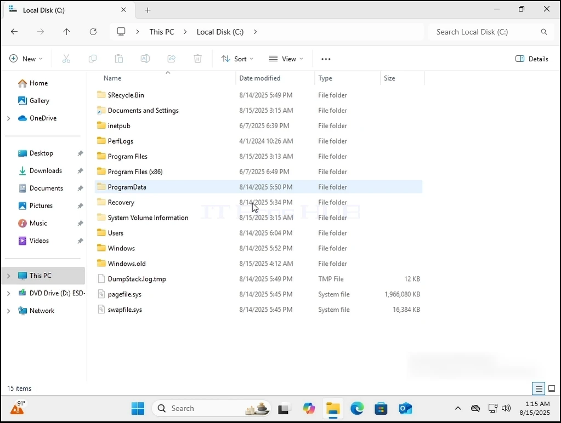Screen dimensions: 561x423
Task: Select the swapfile.sys file
Action: tap(259, 310)
